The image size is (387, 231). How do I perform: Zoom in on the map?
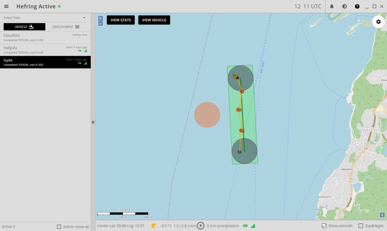click(101, 18)
